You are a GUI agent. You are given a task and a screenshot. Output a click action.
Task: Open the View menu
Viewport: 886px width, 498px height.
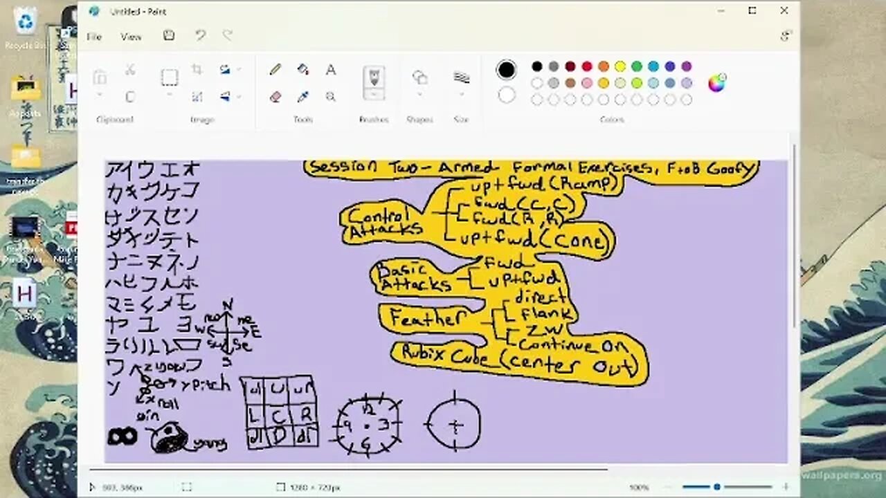(x=131, y=37)
